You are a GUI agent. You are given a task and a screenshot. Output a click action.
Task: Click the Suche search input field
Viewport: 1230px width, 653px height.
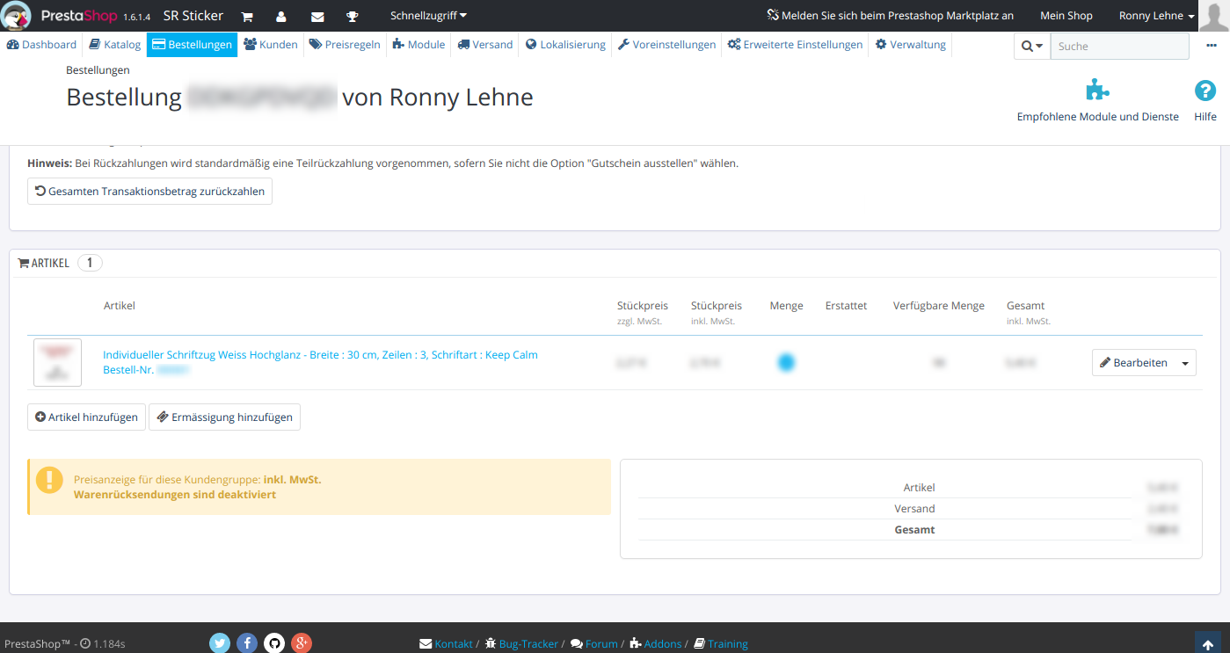click(x=1120, y=47)
